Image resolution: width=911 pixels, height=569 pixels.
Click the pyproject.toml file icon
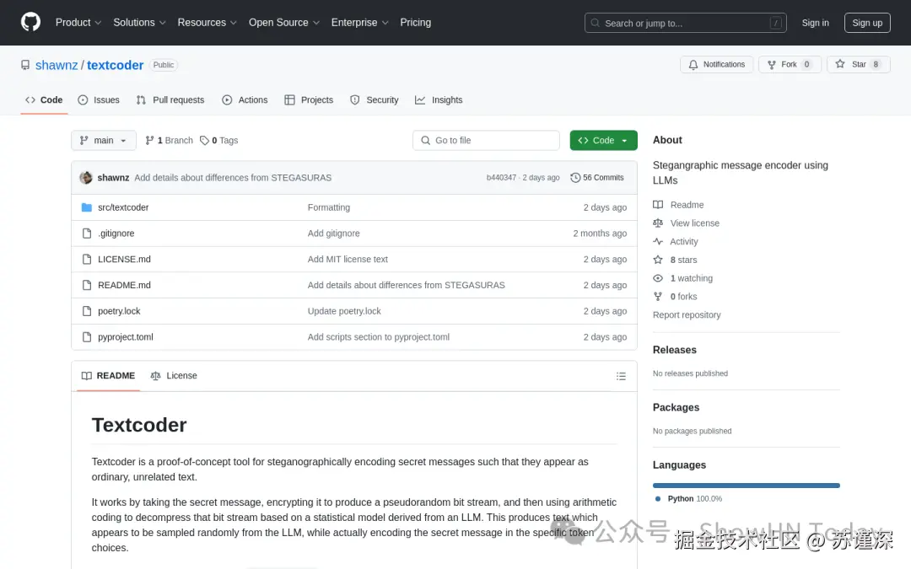click(x=87, y=336)
